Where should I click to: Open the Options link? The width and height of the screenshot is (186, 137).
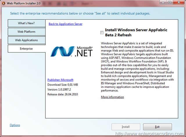(x=15, y=125)
